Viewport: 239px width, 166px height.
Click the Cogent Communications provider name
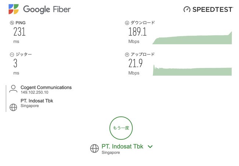pos(46,87)
